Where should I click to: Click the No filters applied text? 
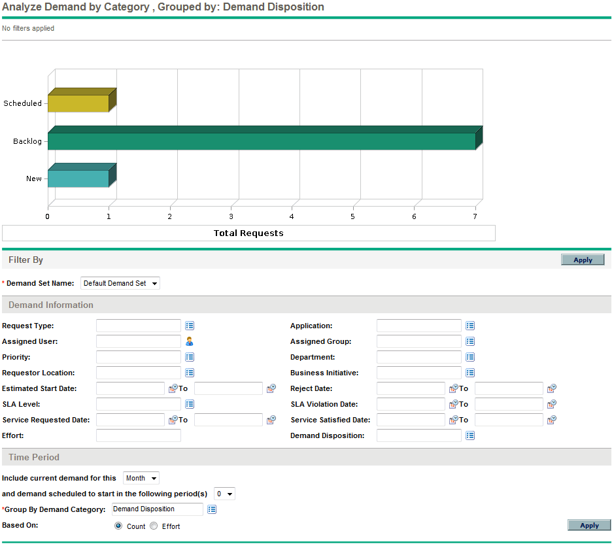(28, 28)
